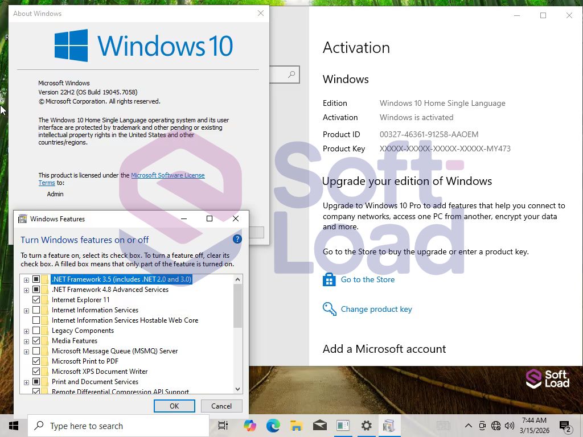Toggle Print and Document Services checkbox
Viewport: 583px width, 437px height.
tap(36, 381)
